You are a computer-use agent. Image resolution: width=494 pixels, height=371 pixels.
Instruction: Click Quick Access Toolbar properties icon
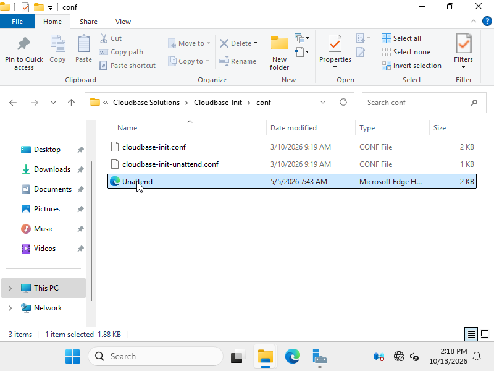pos(25,7)
